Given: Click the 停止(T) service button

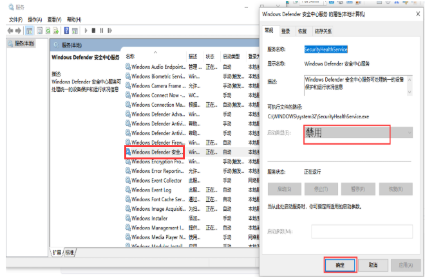Looking at the screenshot, I should coord(321,189).
